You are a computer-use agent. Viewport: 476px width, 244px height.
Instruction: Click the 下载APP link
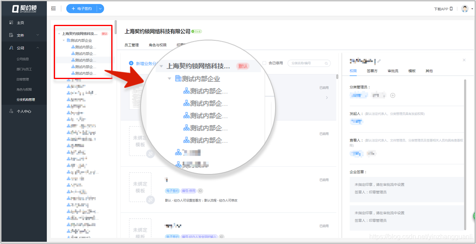(441, 9)
